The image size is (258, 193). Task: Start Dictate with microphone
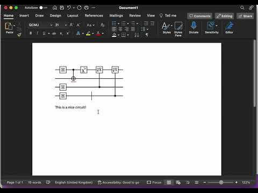click(x=193, y=27)
